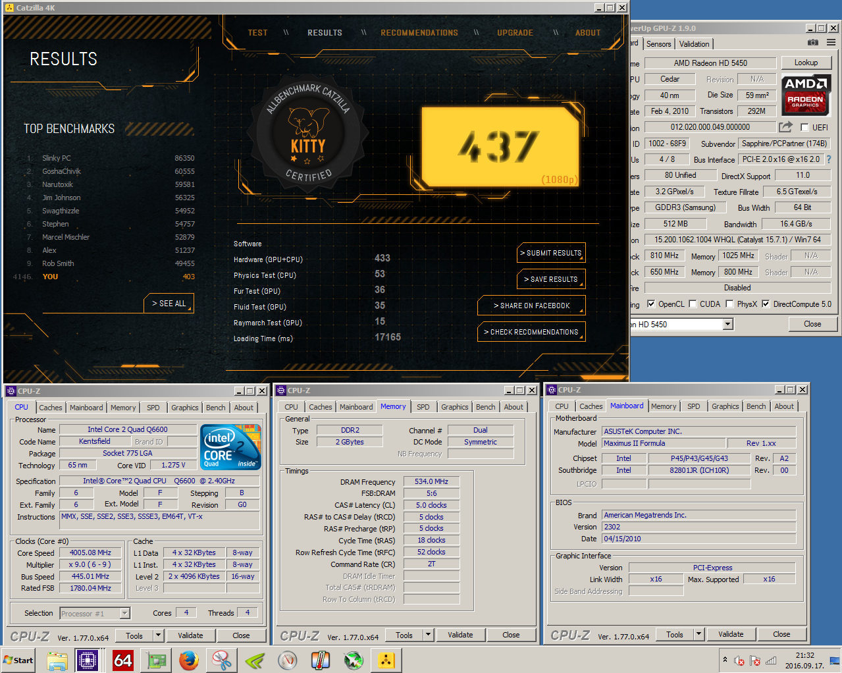Expand Tools arrow in CPU-Z Memory window
842x673 pixels.
point(429,635)
